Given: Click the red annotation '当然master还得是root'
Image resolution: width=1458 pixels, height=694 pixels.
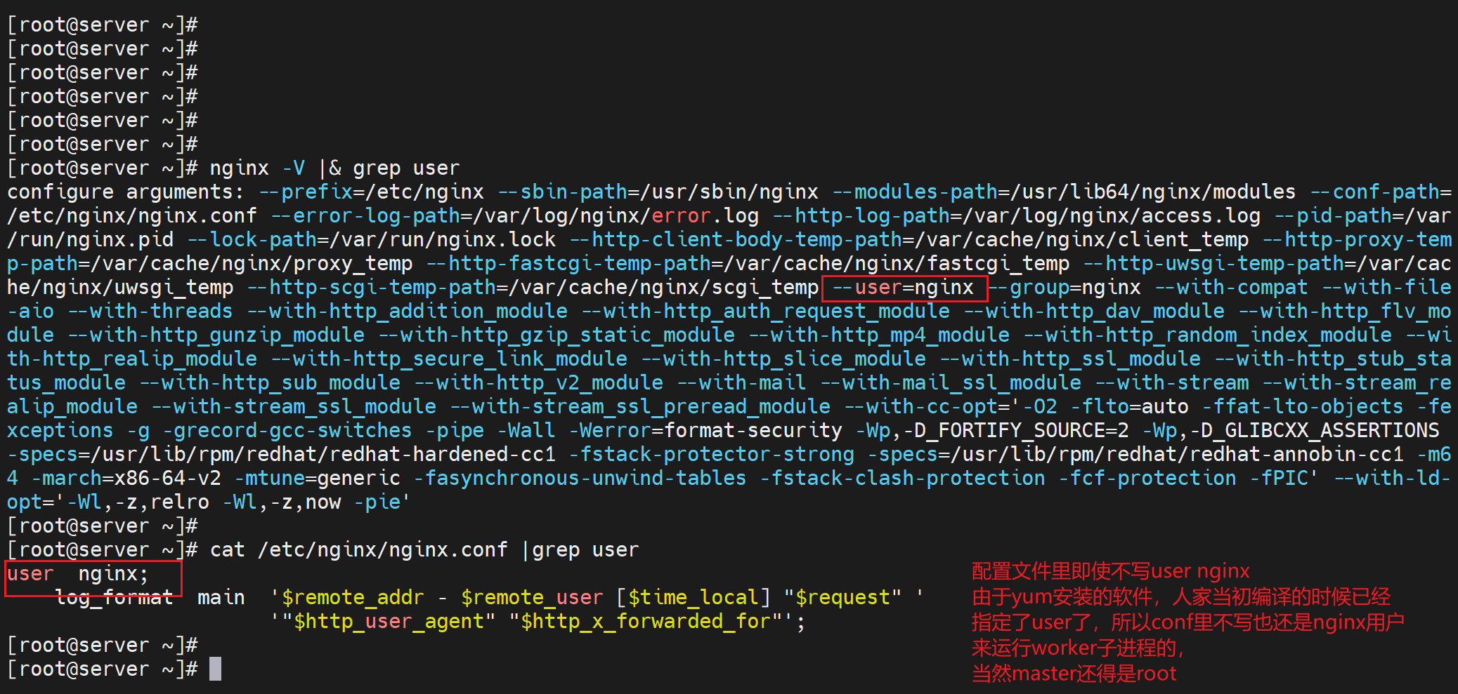Looking at the screenshot, I should click(1074, 674).
